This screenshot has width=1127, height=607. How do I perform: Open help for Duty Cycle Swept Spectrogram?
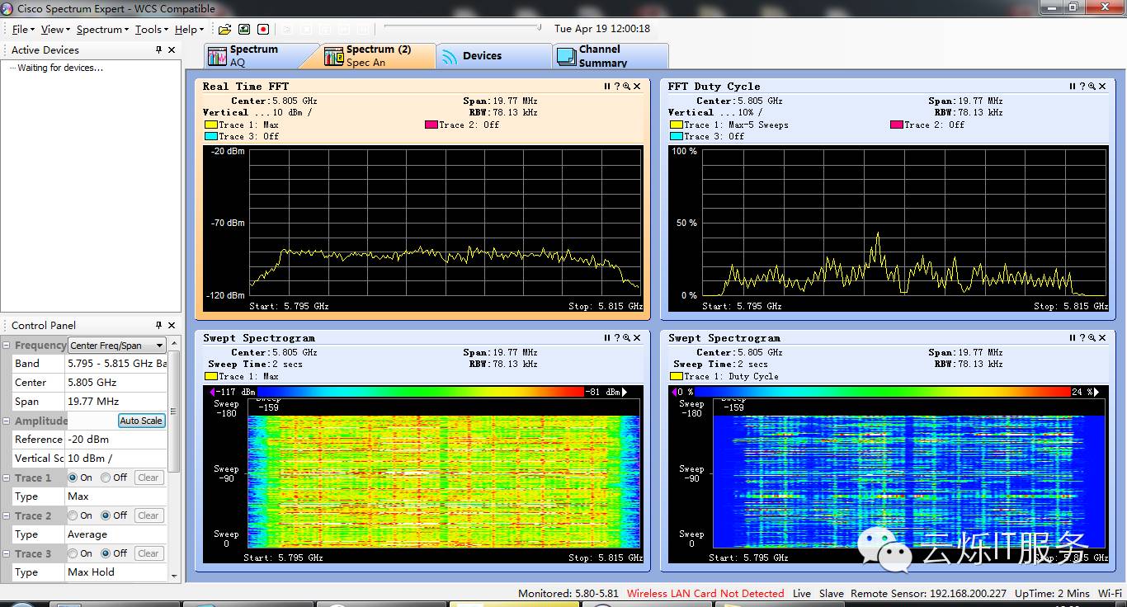(x=1082, y=338)
